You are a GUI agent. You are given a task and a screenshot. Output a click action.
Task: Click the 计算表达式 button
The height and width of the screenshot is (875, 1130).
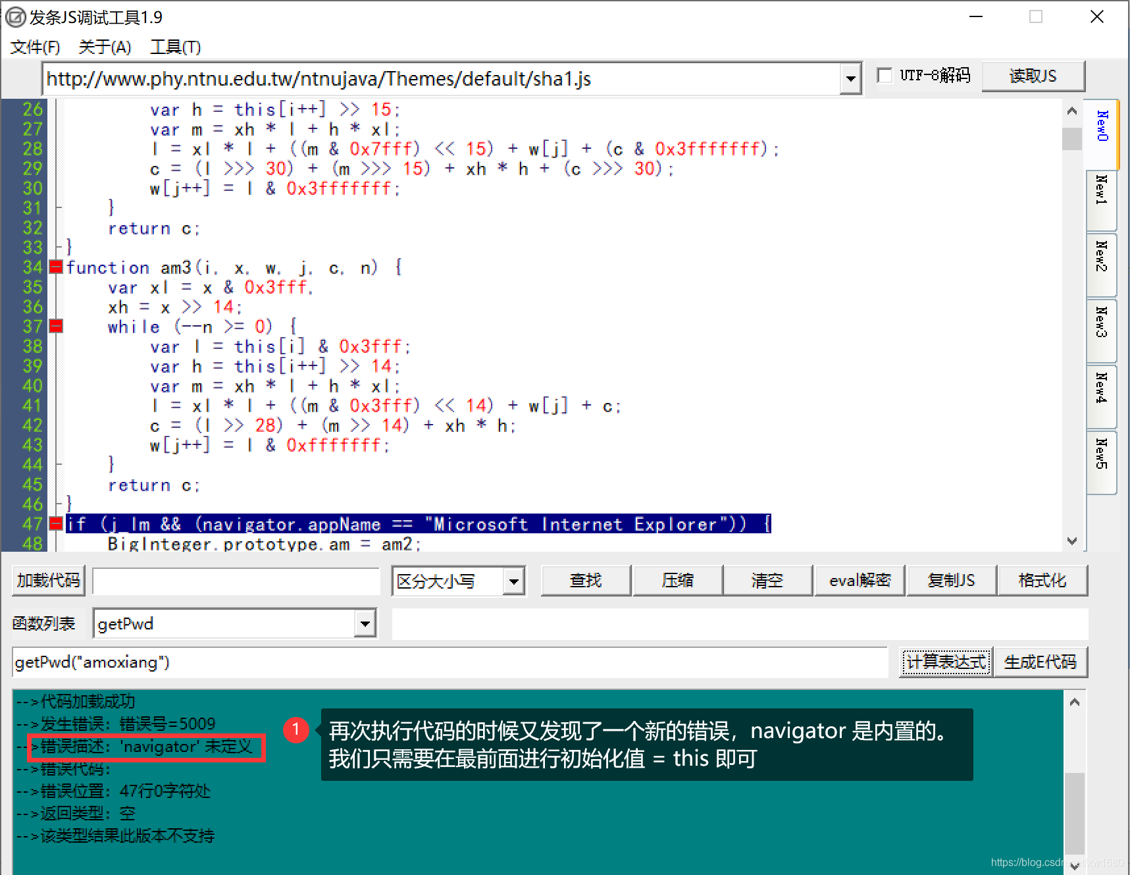coord(946,662)
